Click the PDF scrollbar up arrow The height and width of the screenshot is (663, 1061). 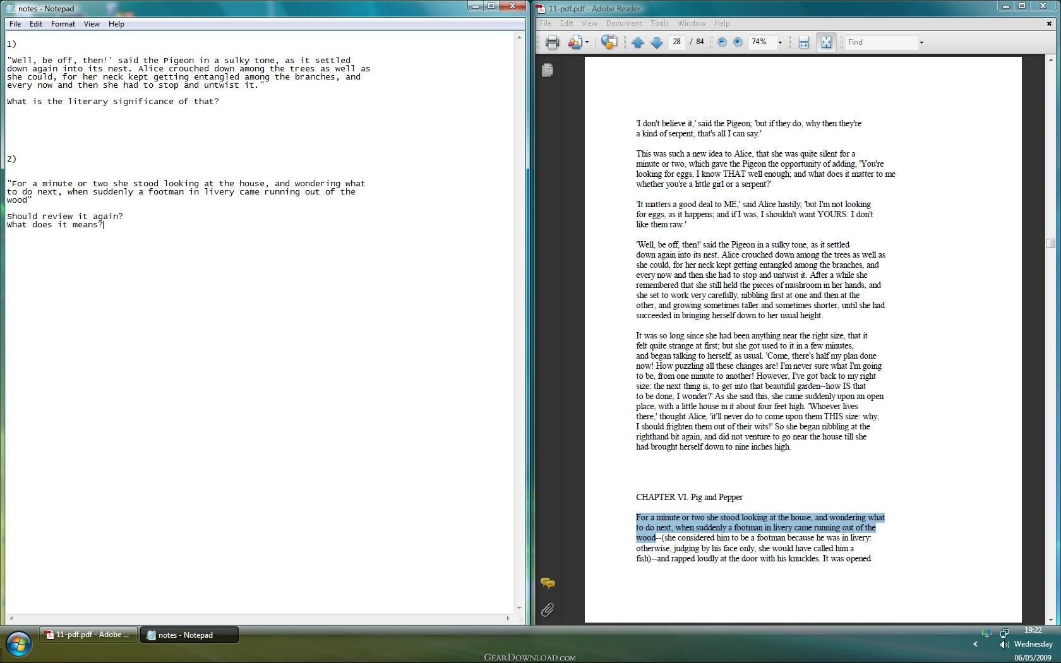[1050, 59]
